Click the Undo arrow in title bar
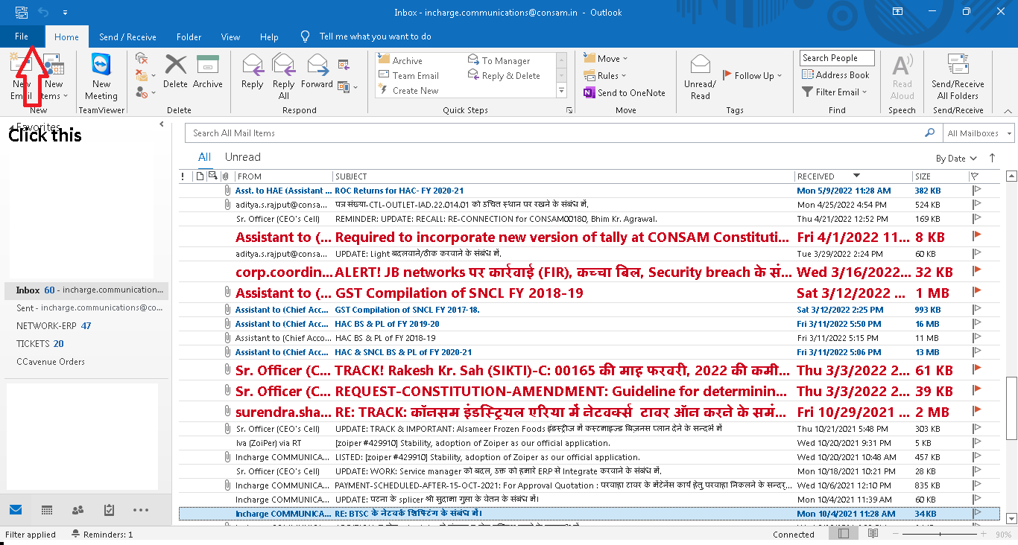1018x545 pixels. tap(43, 12)
